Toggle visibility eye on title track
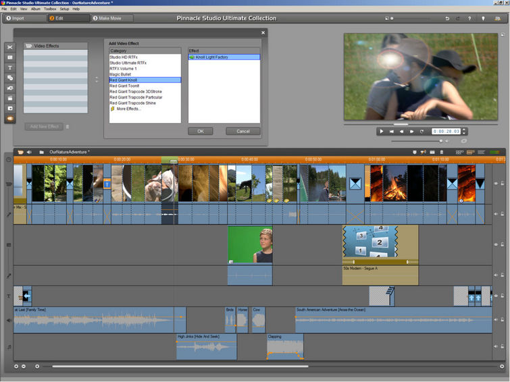The image size is (510, 382). click(496, 296)
